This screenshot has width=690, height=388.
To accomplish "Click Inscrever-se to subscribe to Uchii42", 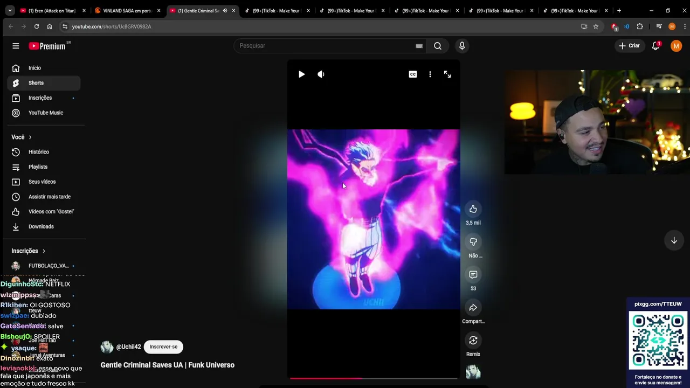I will 163,347.
